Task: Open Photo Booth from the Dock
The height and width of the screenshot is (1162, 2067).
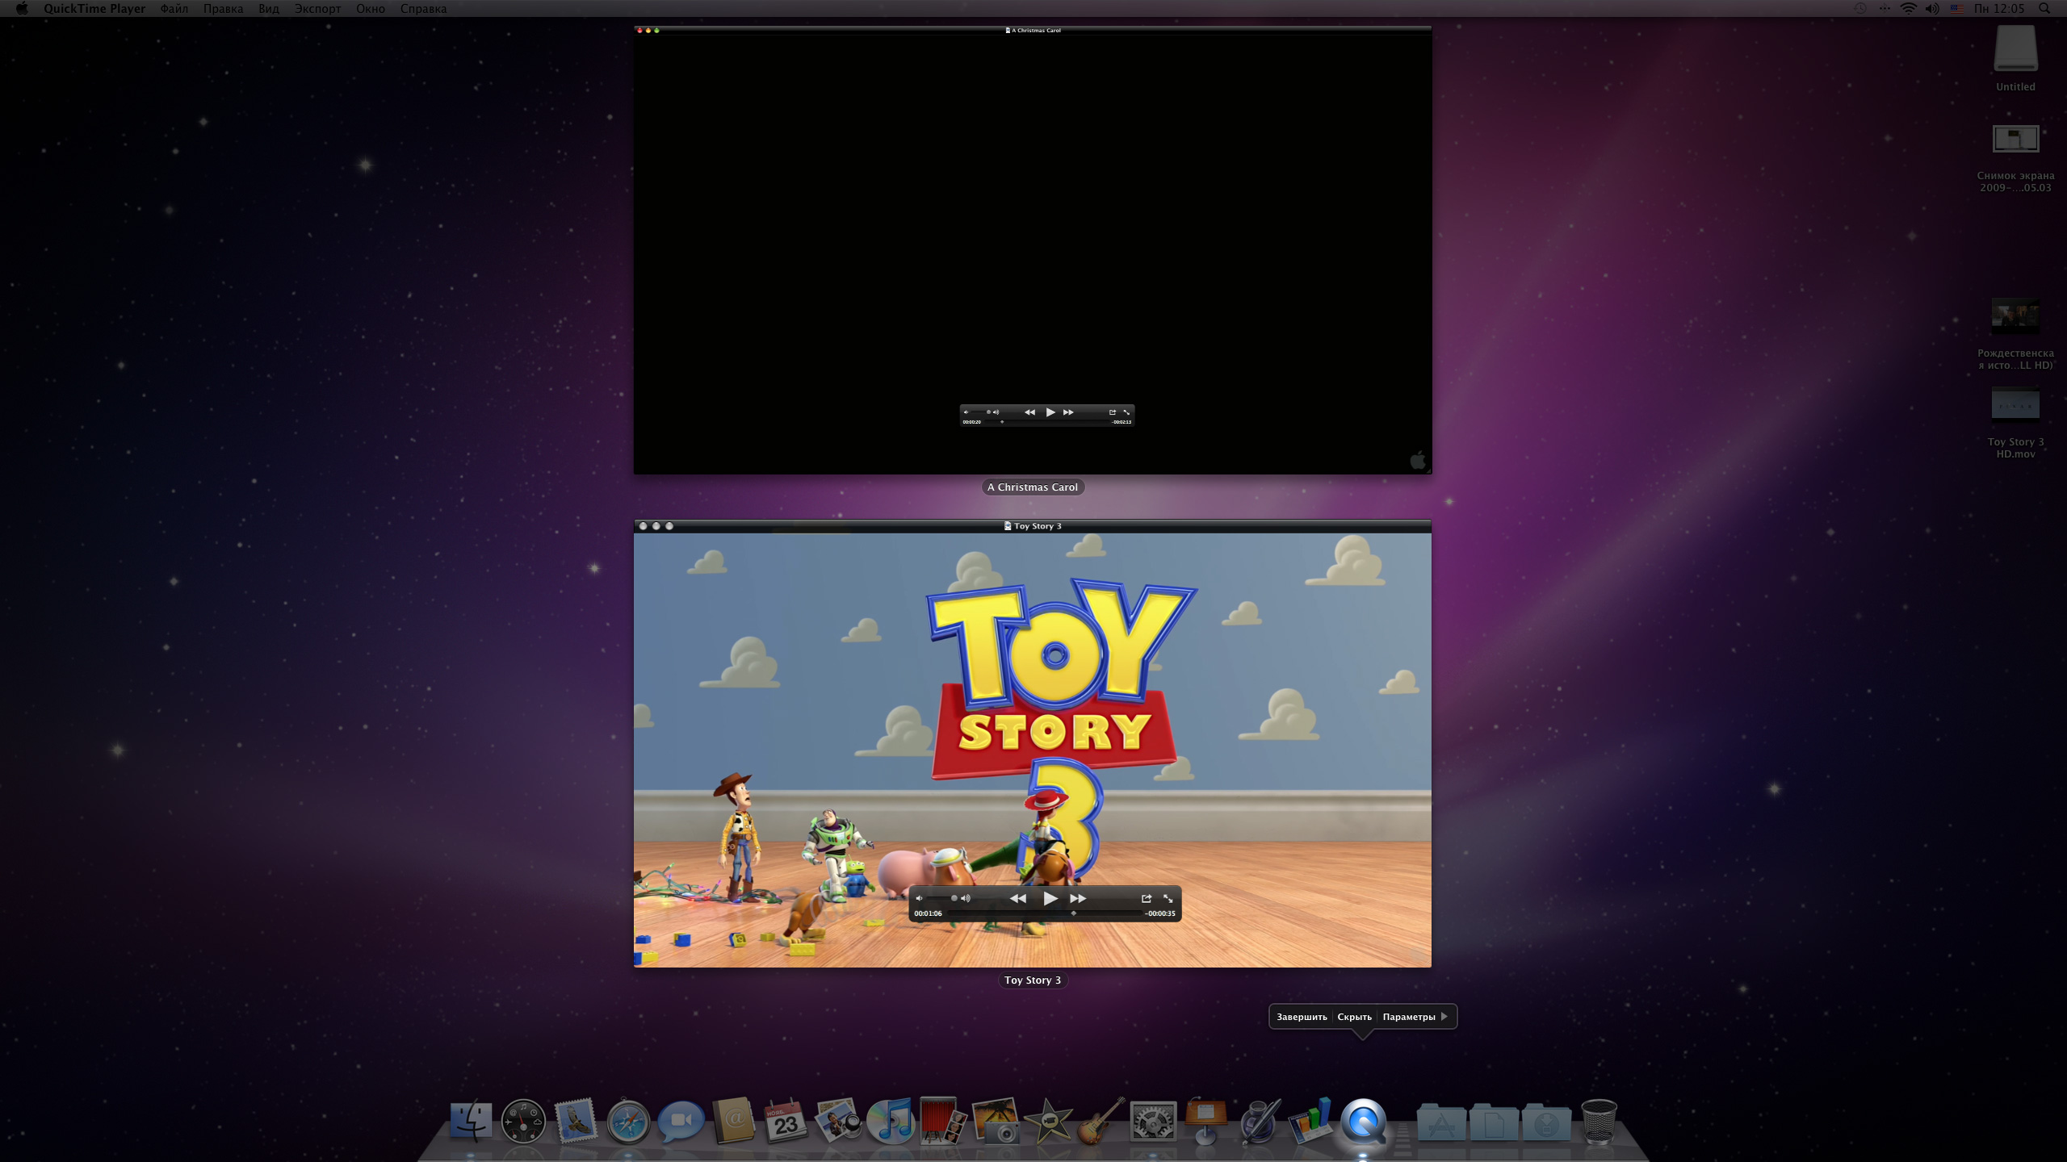Action: (x=943, y=1120)
